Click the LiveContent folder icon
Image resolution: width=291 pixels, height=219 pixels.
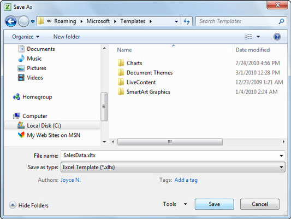(x=121, y=82)
